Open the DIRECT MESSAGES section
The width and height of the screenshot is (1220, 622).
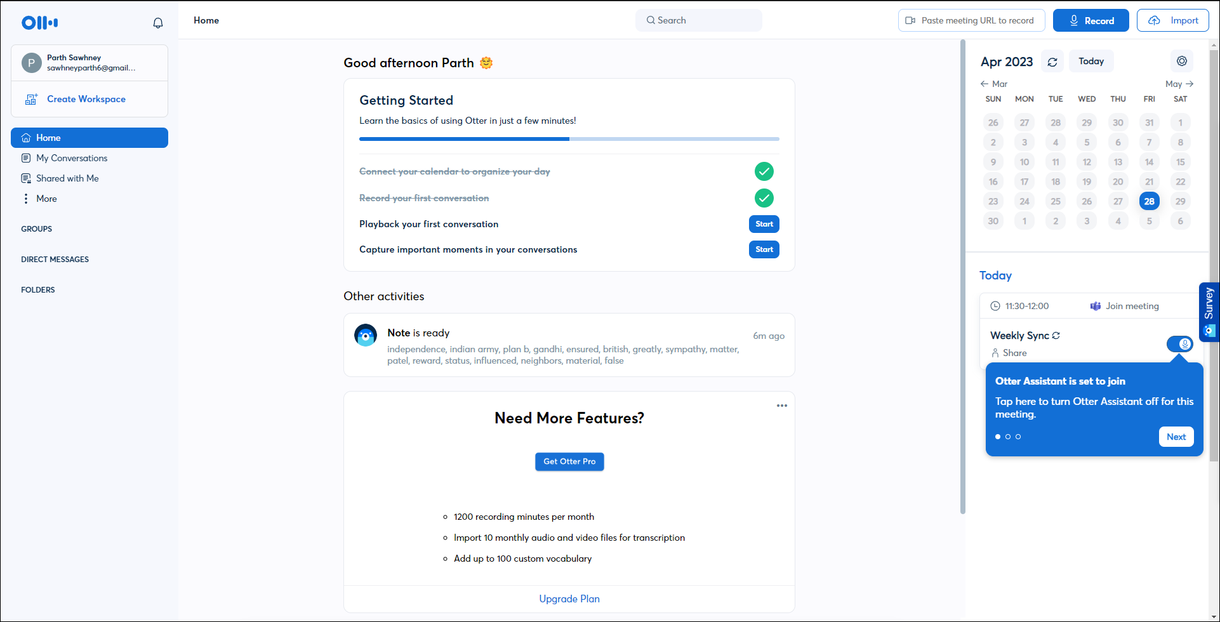coord(55,260)
